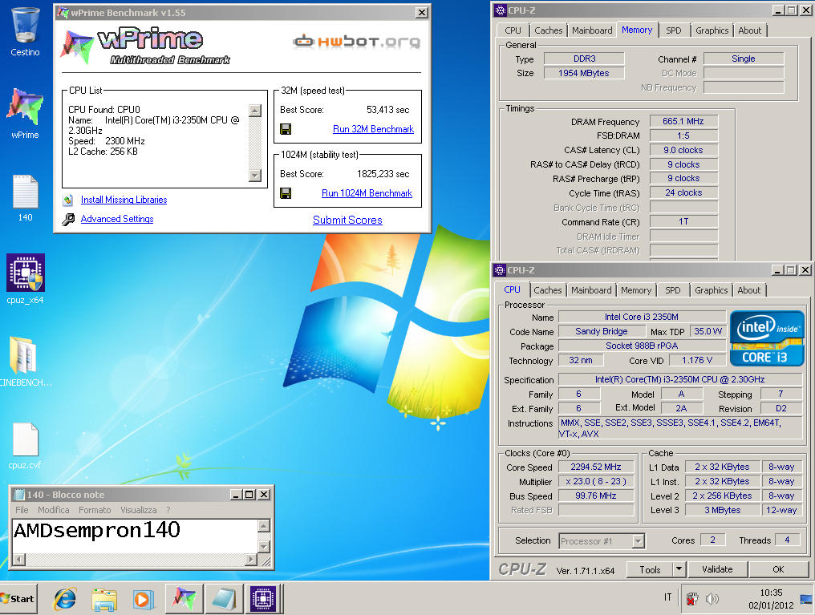This screenshot has width=815, height=615.
Task: Click IT language indicator in taskbar
Action: tap(667, 597)
